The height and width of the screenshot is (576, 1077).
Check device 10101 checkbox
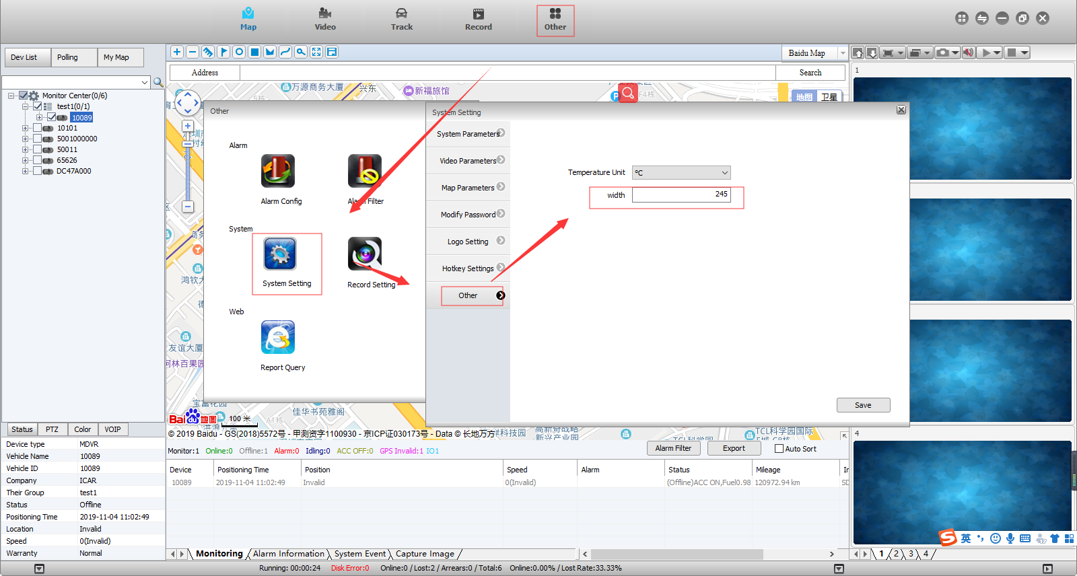tap(38, 128)
